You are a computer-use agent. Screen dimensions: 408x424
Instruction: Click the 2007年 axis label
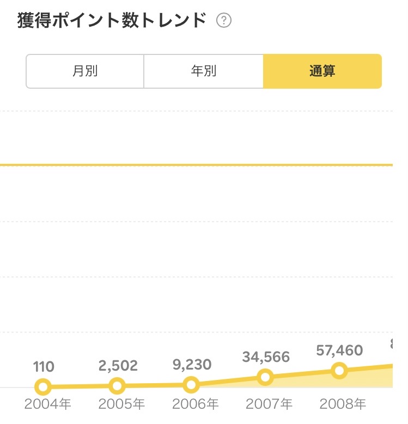coord(269,404)
